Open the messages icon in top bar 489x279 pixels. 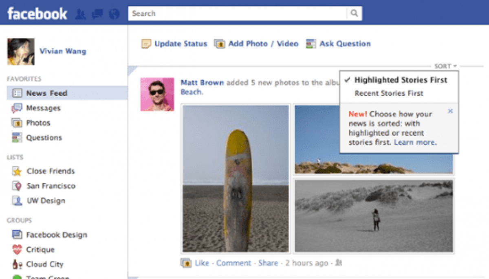coord(97,14)
